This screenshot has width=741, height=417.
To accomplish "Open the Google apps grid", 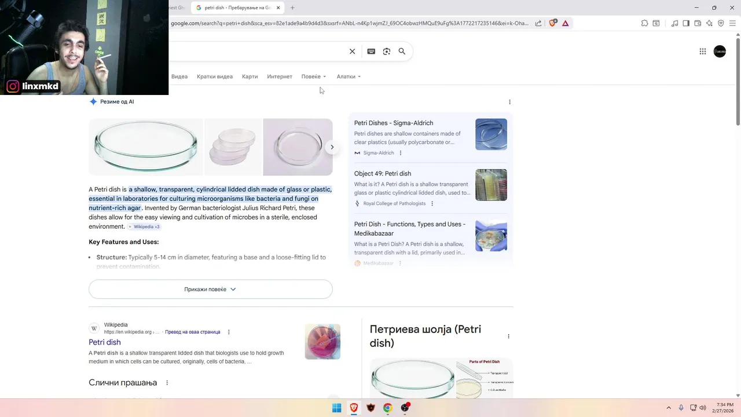I will [703, 52].
